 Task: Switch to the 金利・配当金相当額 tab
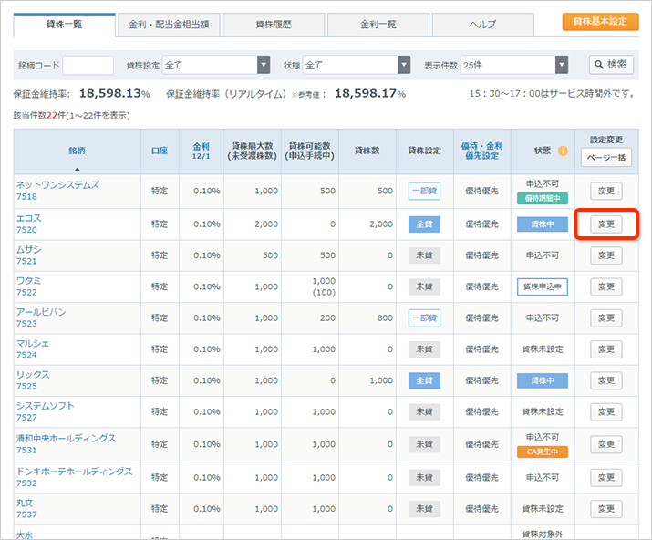coord(168,24)
